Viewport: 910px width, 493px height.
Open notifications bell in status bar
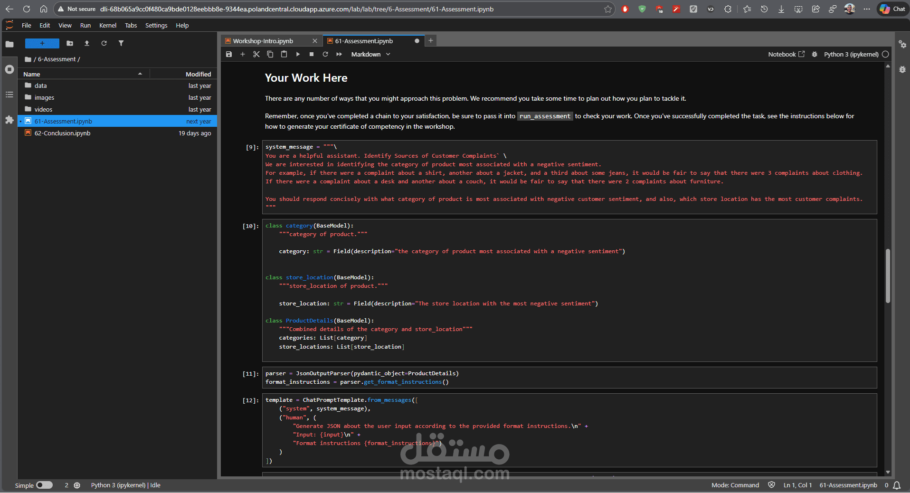(x=897, y=485)
